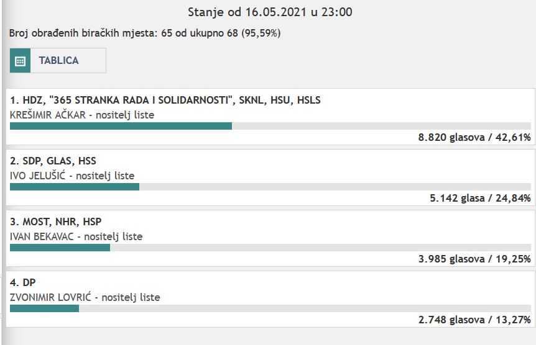The height and width of the screenshot is (345, 536).
Task: Click the 8.820 glasova / 42,61% result
Action: [474, 138]
